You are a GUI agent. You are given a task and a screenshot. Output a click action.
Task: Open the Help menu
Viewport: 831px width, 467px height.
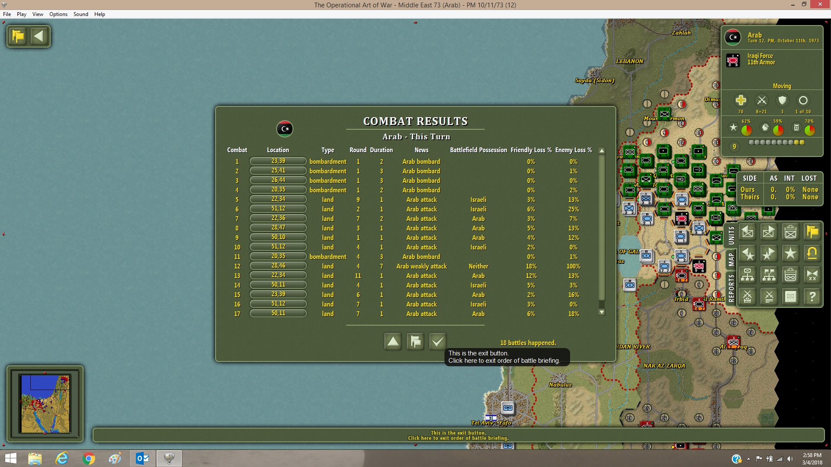[x=100, y=14]
